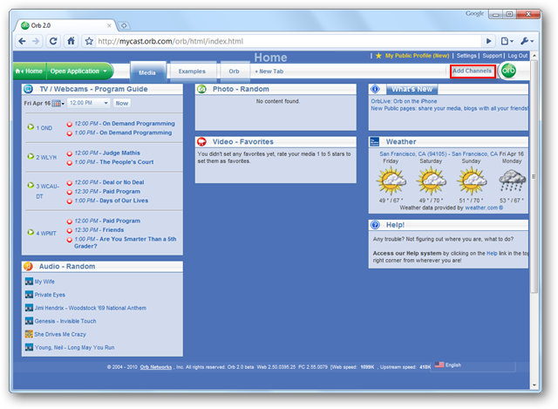Go to the browser home page icon

[x=71, y=41]
